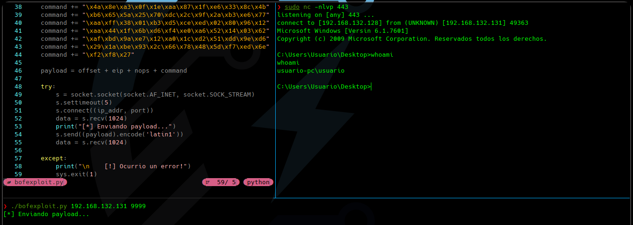
Task: Click the pencil icon before bofexploit.py
Action: click(x=8, y=182)
